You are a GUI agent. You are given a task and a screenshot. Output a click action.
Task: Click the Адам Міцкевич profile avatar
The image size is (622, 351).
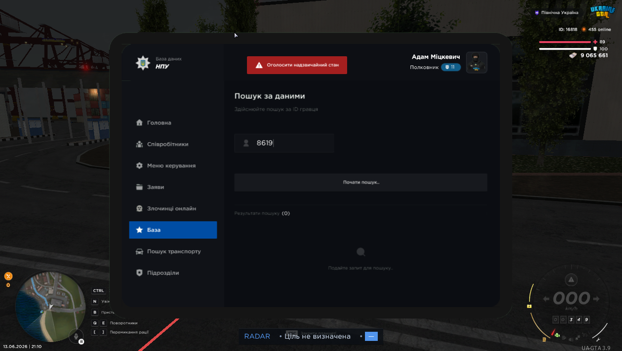[x=477, y=63]
